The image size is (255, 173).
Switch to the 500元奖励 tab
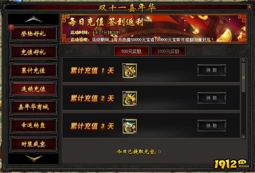(131, 51)
